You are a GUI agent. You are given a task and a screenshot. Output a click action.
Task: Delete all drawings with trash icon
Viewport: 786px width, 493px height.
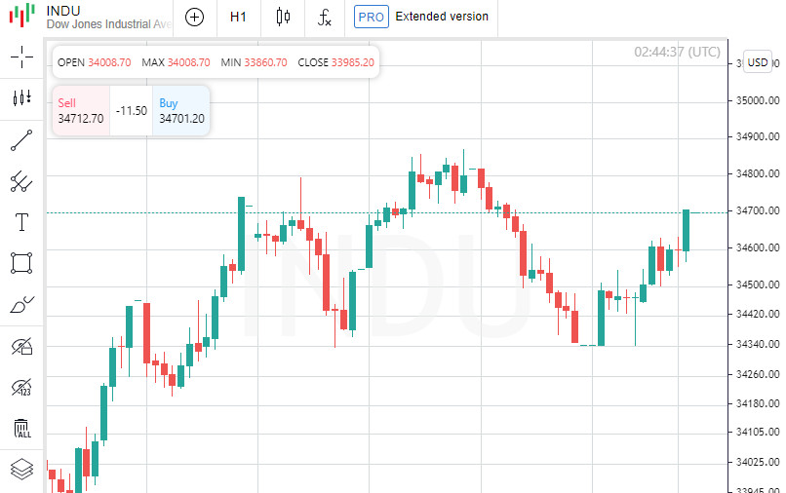click(21, 428)
